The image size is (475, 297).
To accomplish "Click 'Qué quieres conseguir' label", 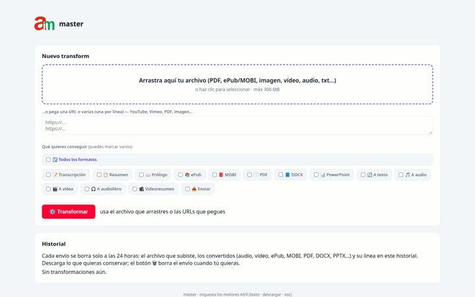I will [65, 147].
